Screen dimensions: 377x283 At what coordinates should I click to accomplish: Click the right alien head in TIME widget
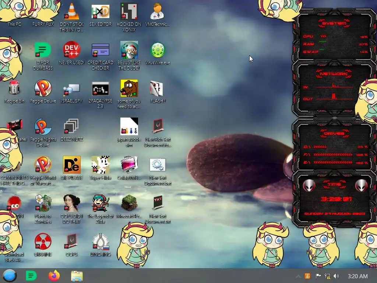coord(361,185)
